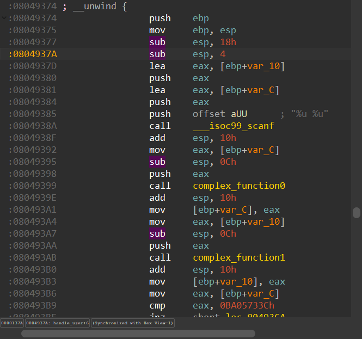Image resolution: width=362 pixels, height=339 pixels.
Task: Click push eax at address 08049398
Action: [179, 174]
